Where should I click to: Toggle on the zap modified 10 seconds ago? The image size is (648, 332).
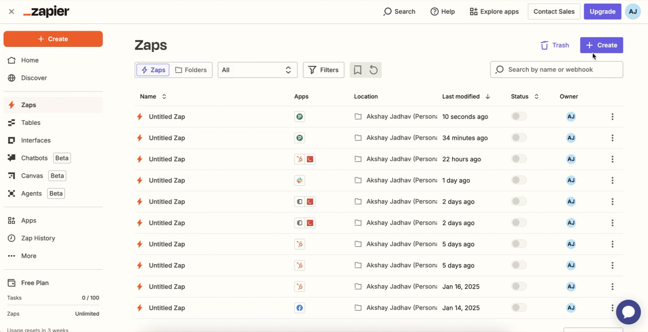tap(519, 116)
